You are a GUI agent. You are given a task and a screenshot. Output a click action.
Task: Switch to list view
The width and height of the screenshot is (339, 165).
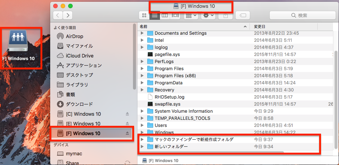pyautogui.click(x=154, y=15)
